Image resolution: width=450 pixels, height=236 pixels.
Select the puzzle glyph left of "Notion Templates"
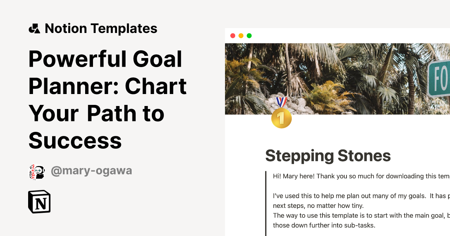point(35,28)
